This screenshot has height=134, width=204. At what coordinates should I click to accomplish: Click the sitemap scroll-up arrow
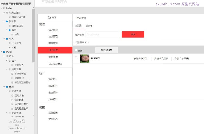(x=33, y=8)
